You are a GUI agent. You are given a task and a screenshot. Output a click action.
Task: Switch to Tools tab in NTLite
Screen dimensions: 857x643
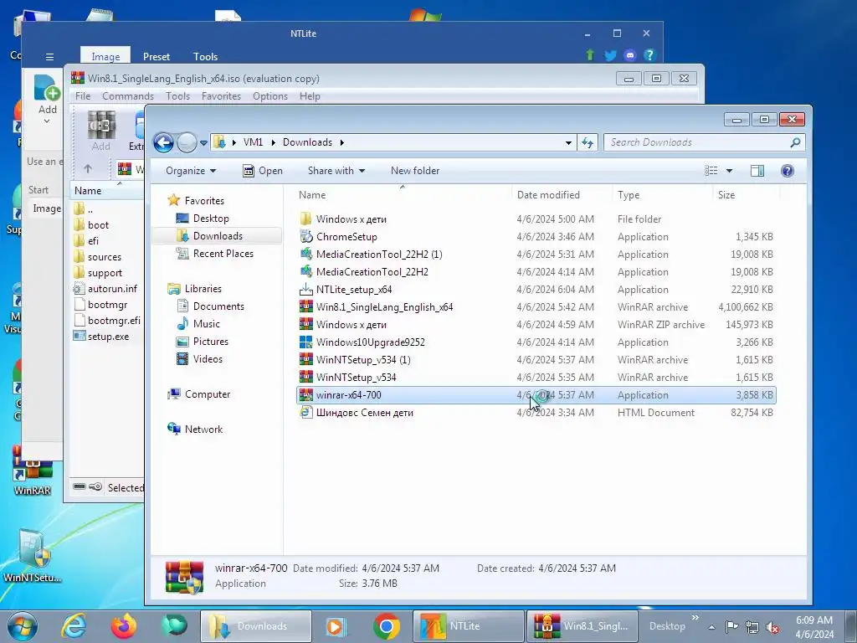coord(206,56)
